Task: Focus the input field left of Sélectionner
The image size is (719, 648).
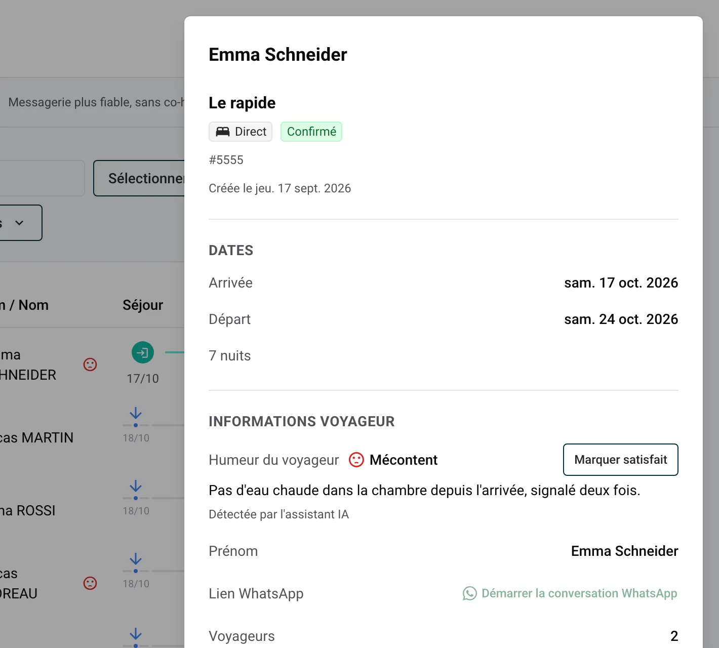Action: click(x=42, y=178)
